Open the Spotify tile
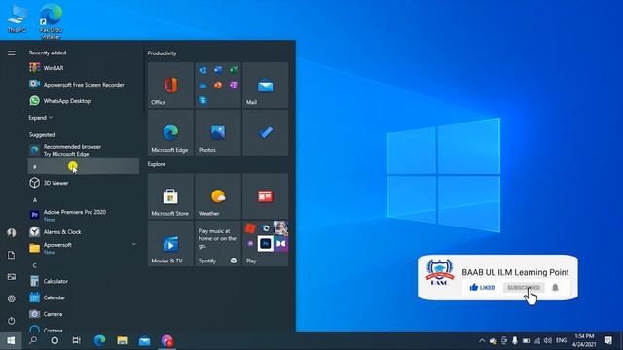The width and height of the screenshot is (623, 350). [218, 244]
